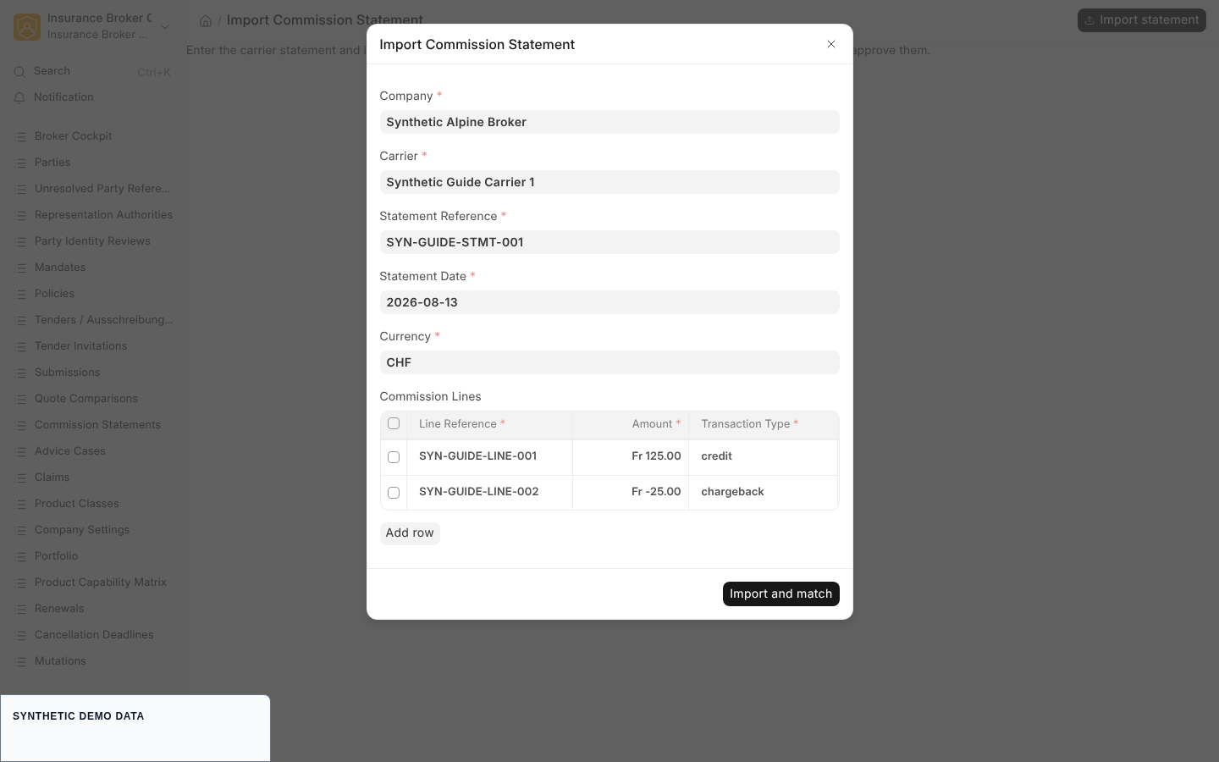Open Commission Statements in the sidebar

tap(97, 425)
